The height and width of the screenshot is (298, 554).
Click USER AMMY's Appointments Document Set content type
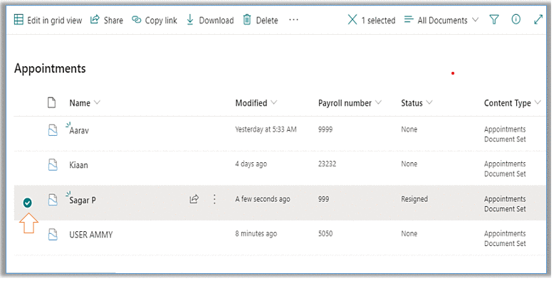point(505,238)
